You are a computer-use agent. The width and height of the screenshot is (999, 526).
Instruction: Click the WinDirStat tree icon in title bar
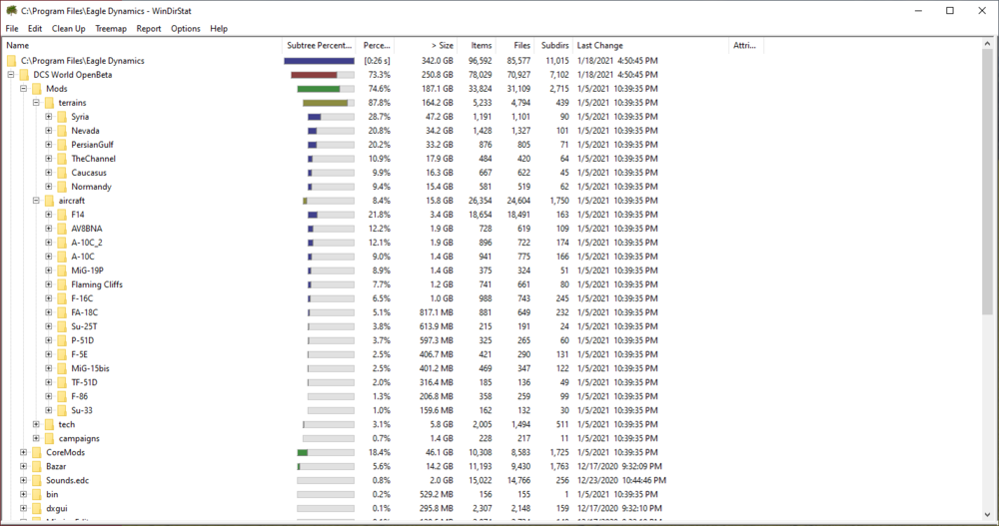pyautogui.click(x=11, y=10)
